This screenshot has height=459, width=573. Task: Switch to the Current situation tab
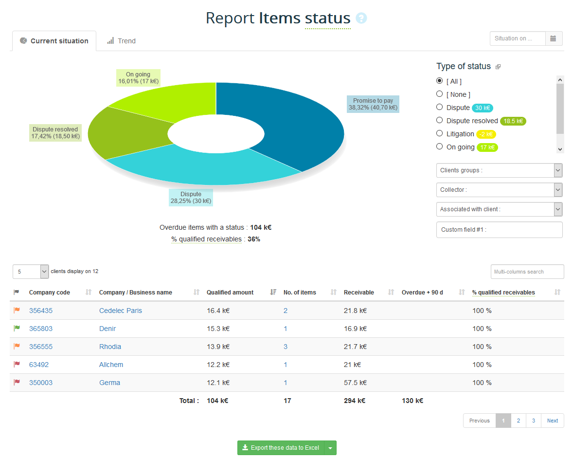point(54,41)
